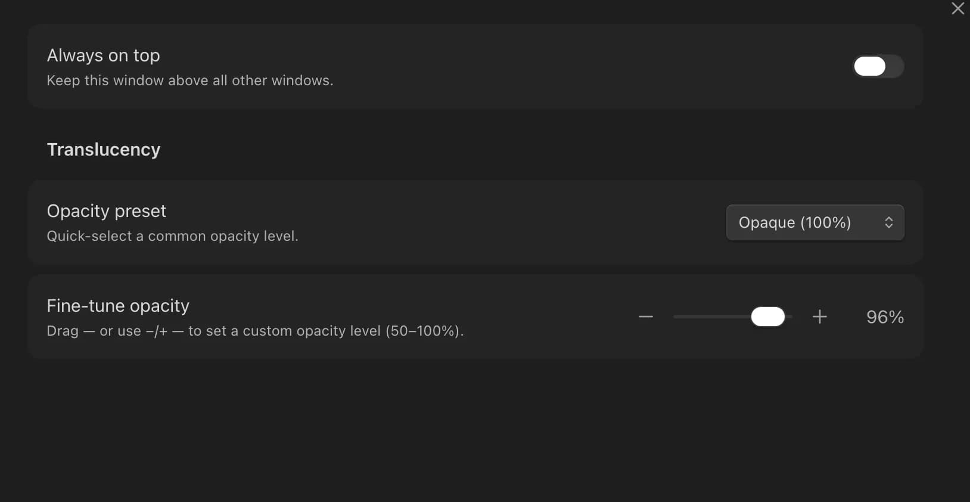Click the slider track right of the thumb
The image size is (970, 502).
(x=789, y=317)
